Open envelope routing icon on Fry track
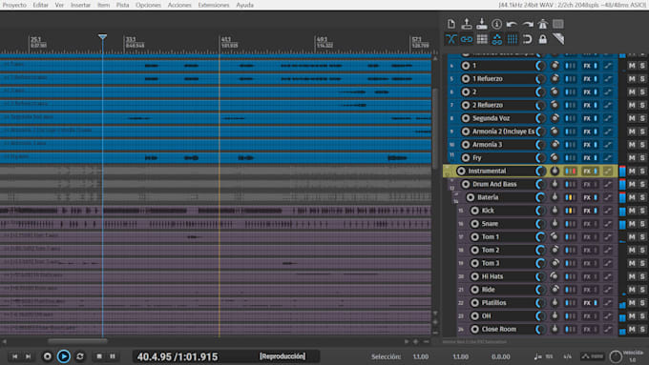This screenshot has height=365, width=649. tap(608, 158)
